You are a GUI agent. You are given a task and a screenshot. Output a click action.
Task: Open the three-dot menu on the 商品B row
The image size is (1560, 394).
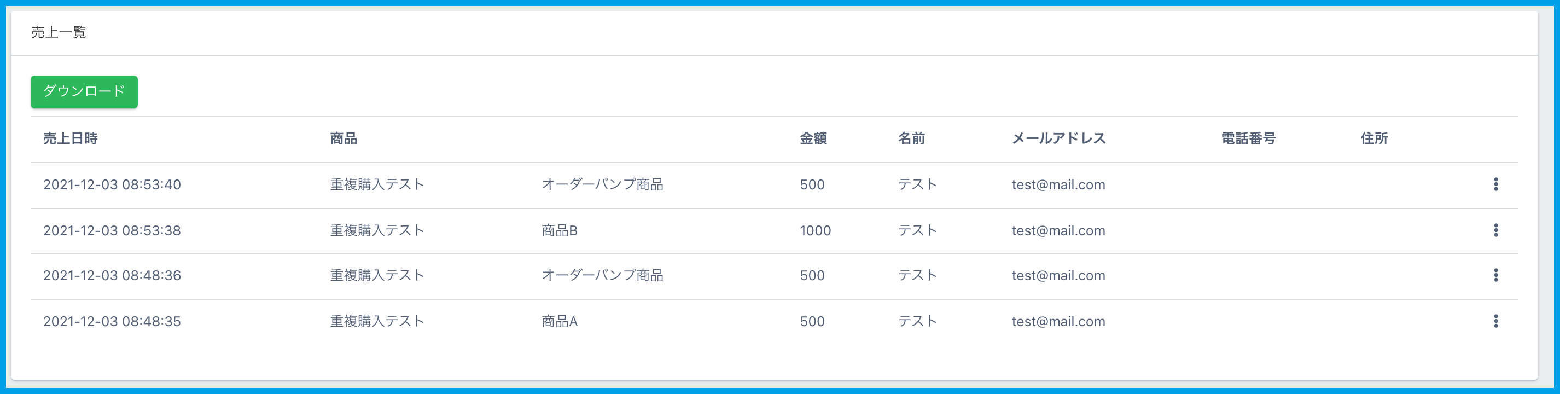(x=1496, y=230)
